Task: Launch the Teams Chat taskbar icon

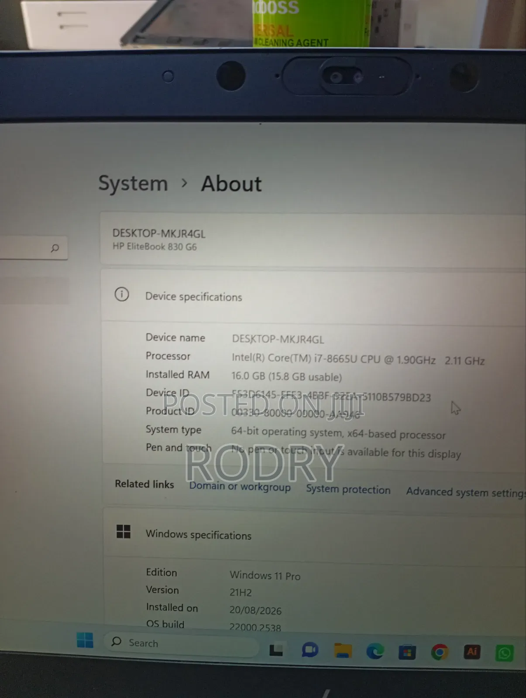Action: tap(310, 650)
